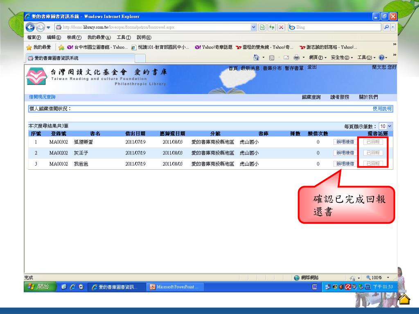The width and height of the screenshot is (419, 314).
Task: Open the 讀者服務 navigation menu
Action: 340,97
